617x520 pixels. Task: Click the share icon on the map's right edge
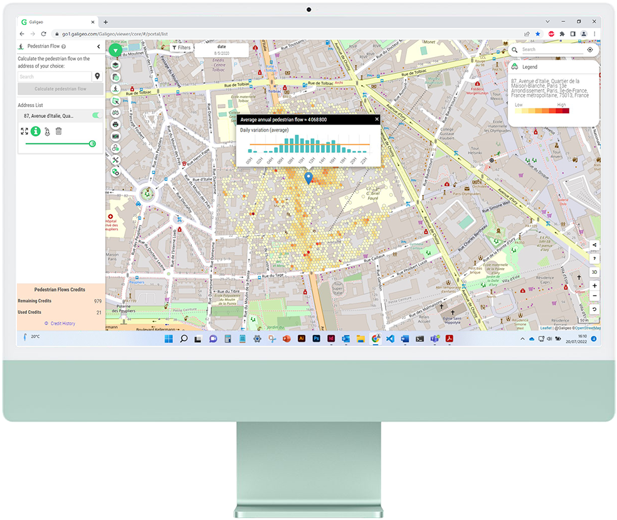(x=594, y=245)
